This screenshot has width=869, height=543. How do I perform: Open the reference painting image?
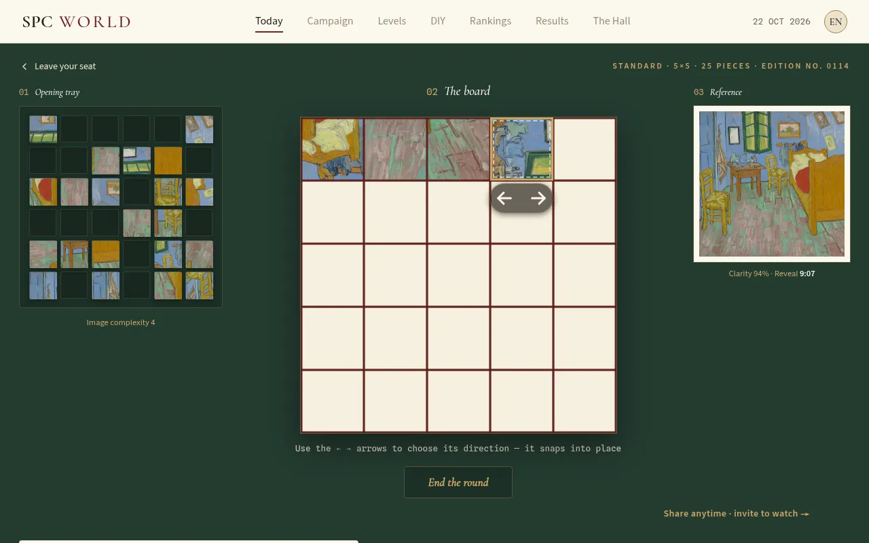[772, 184]
